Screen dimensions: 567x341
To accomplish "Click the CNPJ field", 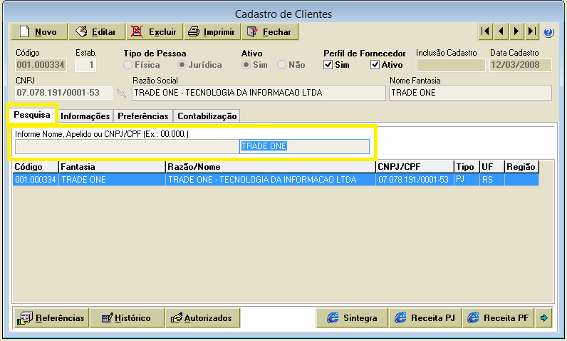I will (63, 93).
